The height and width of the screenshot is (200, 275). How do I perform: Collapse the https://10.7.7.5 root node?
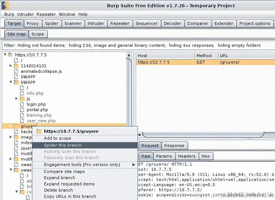(x=5, y=55)
